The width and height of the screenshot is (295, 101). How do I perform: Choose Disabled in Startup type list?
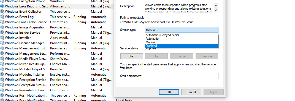point(182,46)
